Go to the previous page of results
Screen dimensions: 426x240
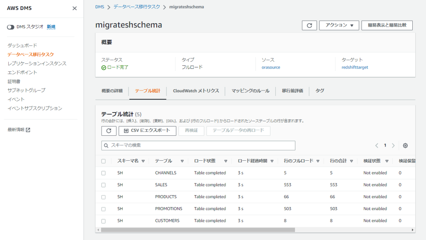pos(376,146)
